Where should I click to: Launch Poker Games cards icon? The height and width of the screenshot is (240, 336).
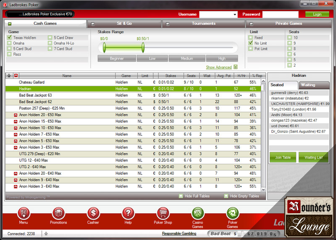(x=233, y=214)
